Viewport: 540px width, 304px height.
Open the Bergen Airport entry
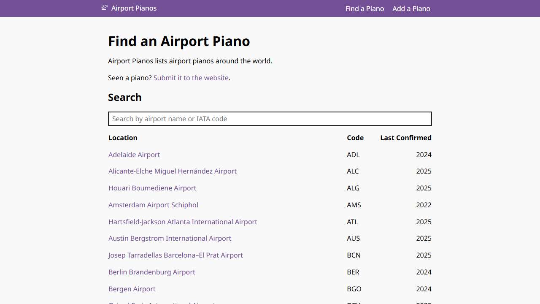(132, 289)
